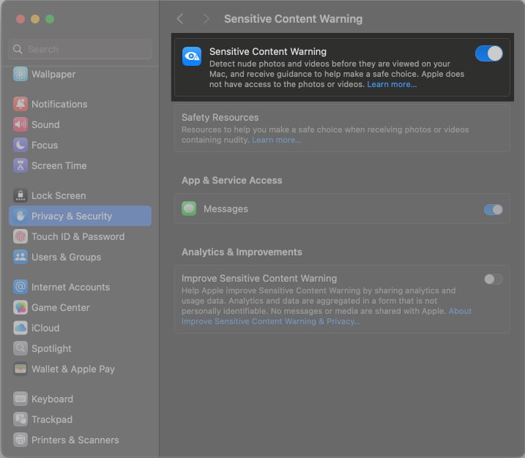Viewport: 525px width, 458px height.
Task: Select Privacy & Security in sidebar
Action: click(80, 216)
